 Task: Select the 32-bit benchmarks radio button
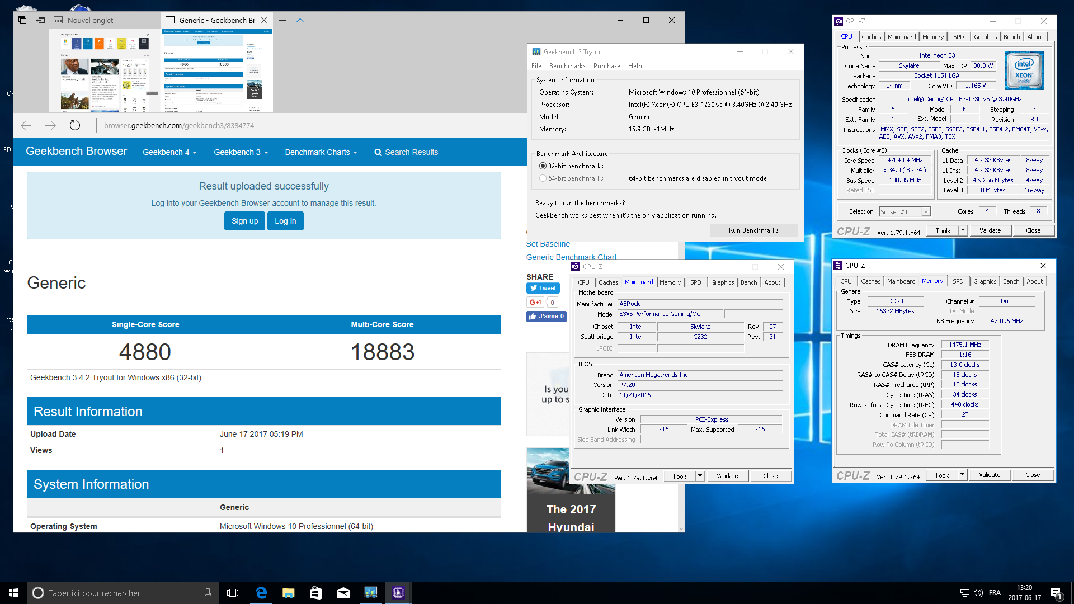click(x=543, y=166)
